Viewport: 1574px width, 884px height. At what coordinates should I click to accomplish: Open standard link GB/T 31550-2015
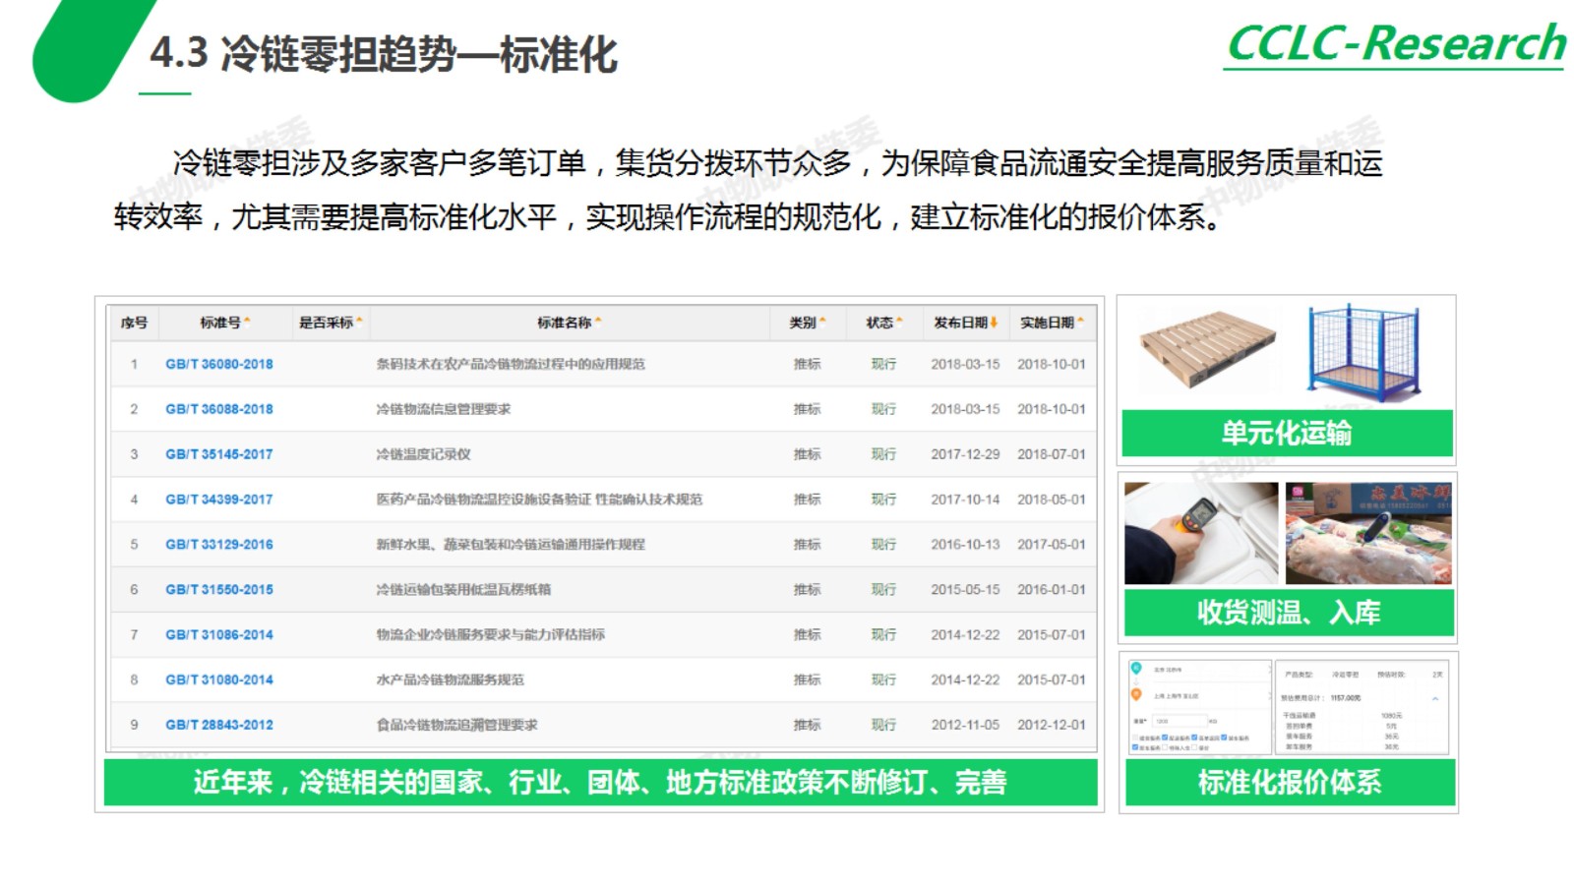(x=218, y=589)
